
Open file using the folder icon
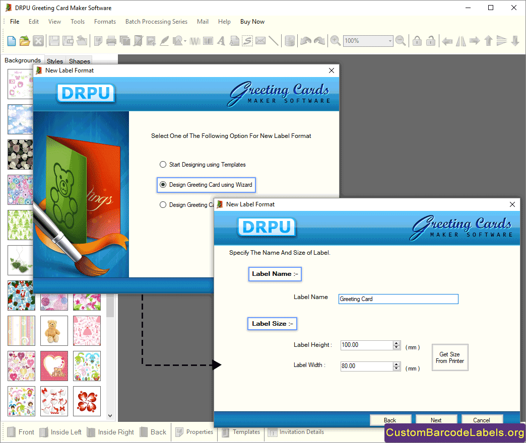pos(25,41)
